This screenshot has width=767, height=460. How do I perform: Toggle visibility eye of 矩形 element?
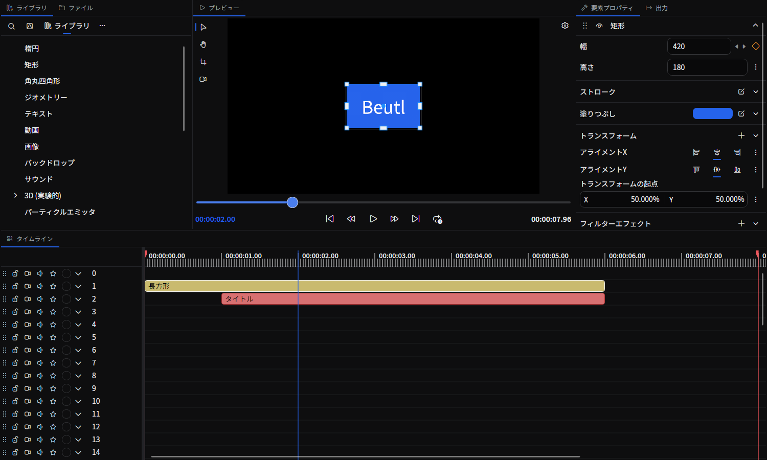599,26
